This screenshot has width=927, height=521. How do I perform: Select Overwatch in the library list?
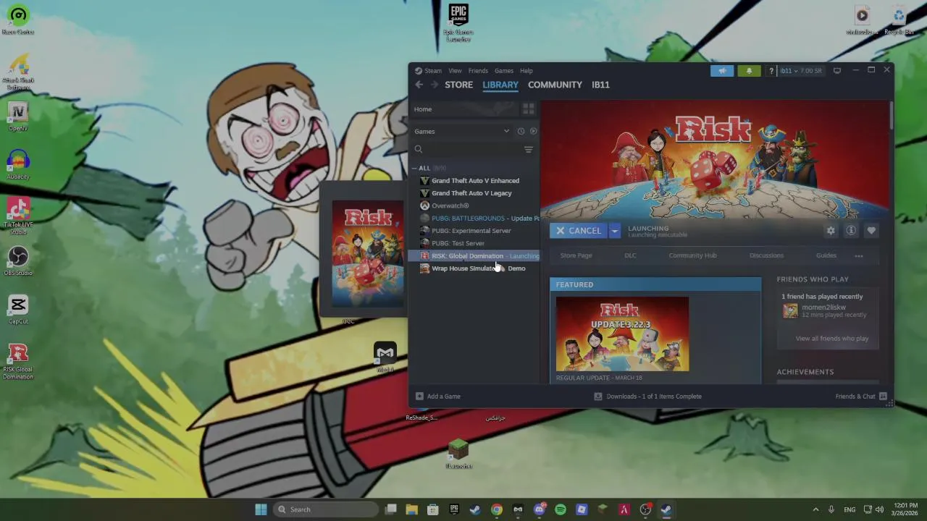tap(474, 206)
